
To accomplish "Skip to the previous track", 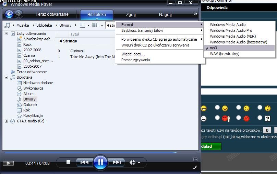I will tap(84, 162).
